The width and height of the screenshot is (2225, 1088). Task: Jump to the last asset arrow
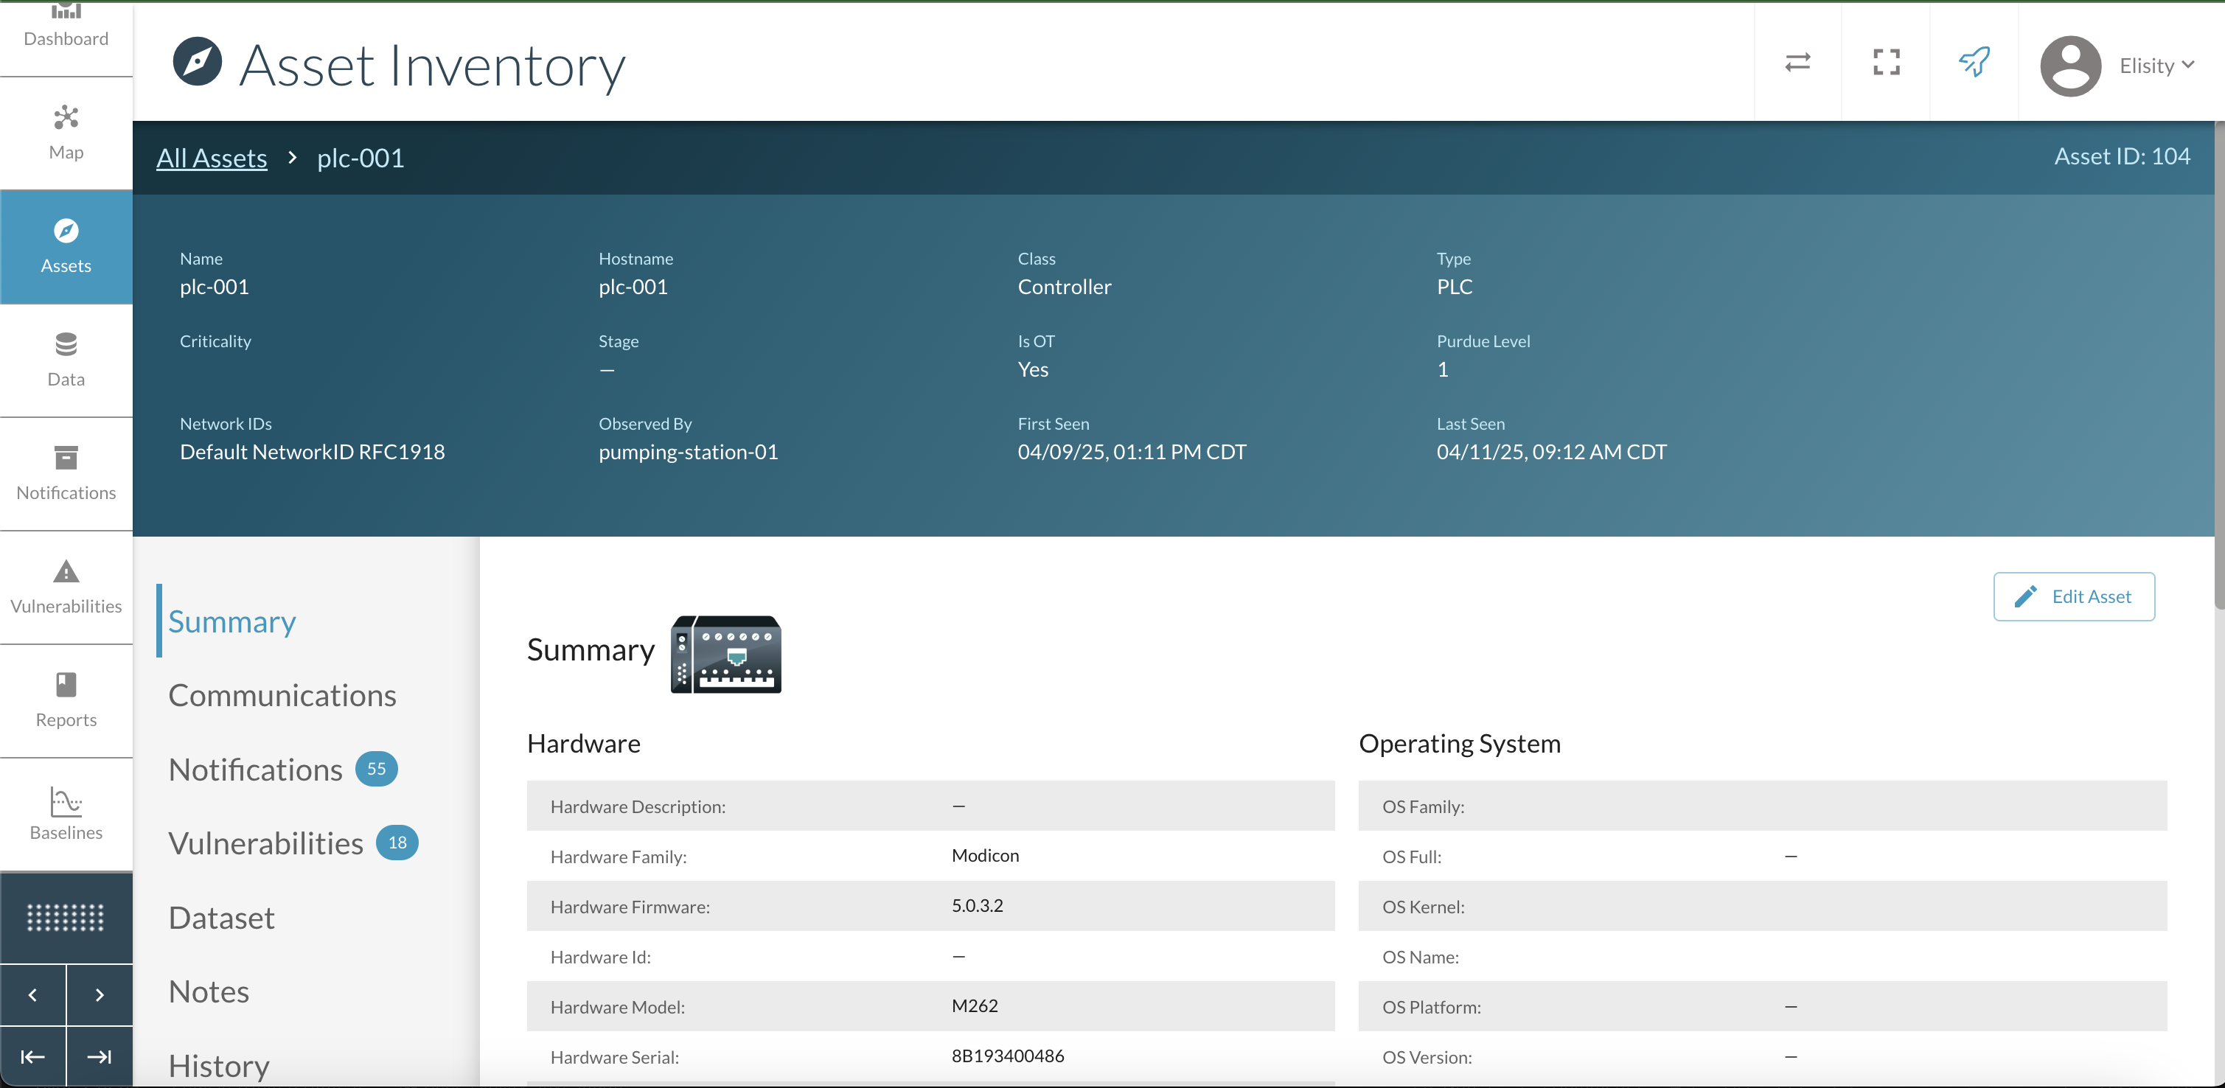click(x=100, y=1057)
